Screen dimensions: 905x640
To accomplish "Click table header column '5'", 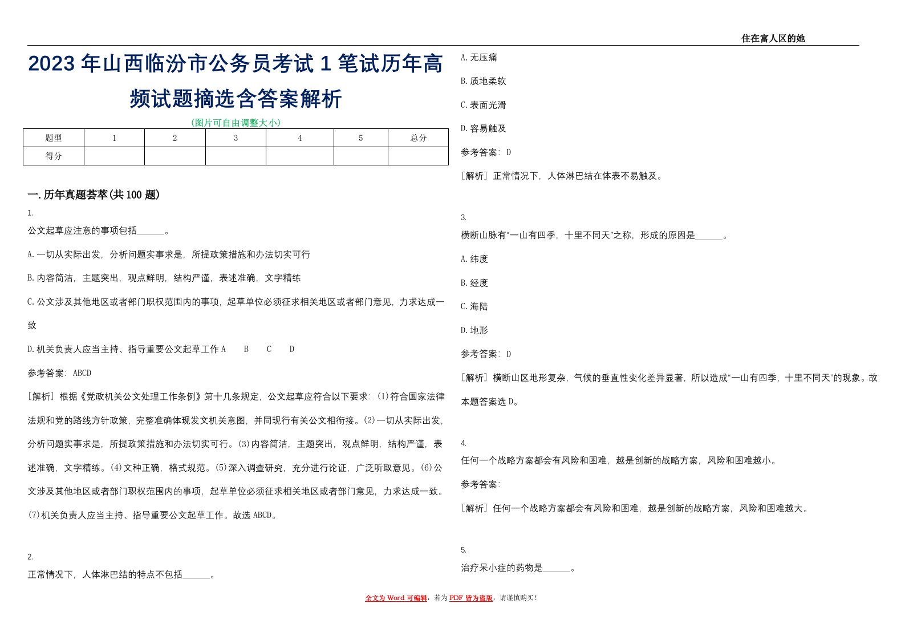I will coord(360,138).
